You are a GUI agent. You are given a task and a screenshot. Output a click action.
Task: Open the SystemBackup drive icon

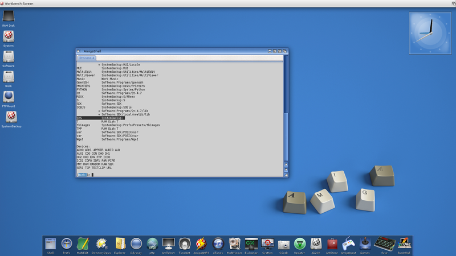pos(11,117)
